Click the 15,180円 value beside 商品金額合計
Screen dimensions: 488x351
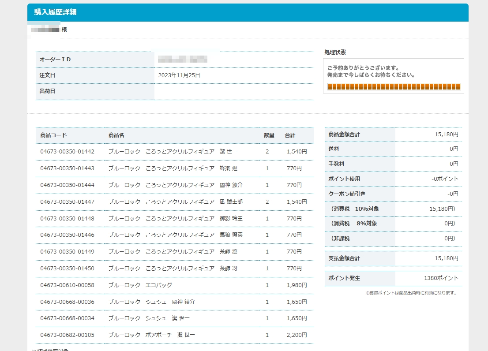pyautogui.click(x=447, y=134)
